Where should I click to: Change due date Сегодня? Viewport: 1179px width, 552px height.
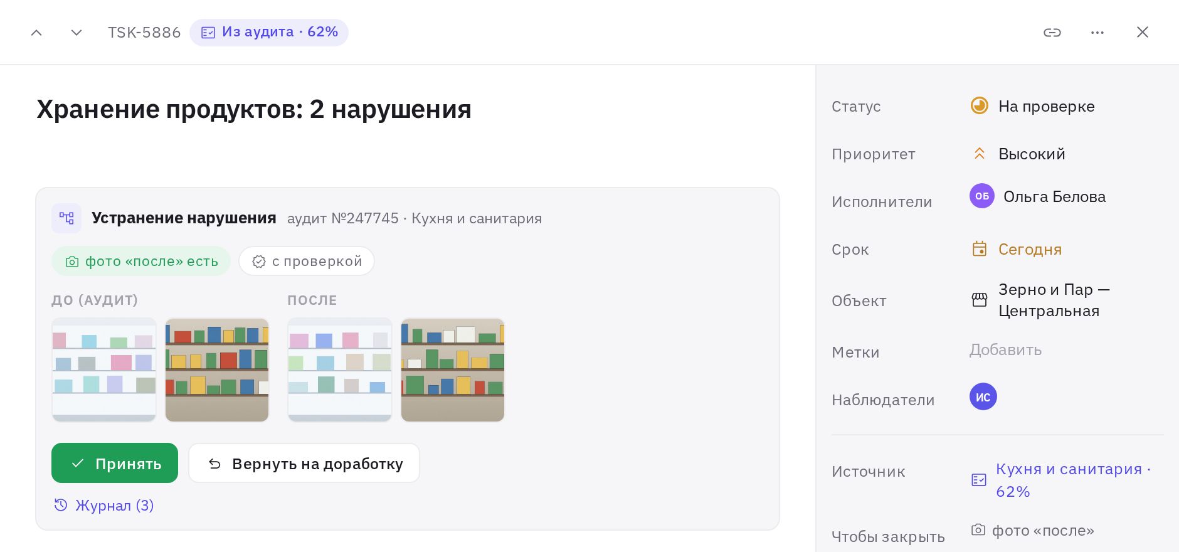click(1030, 249)
